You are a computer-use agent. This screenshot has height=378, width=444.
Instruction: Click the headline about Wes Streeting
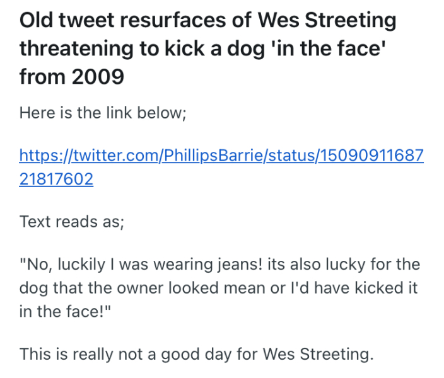[208, 49]
